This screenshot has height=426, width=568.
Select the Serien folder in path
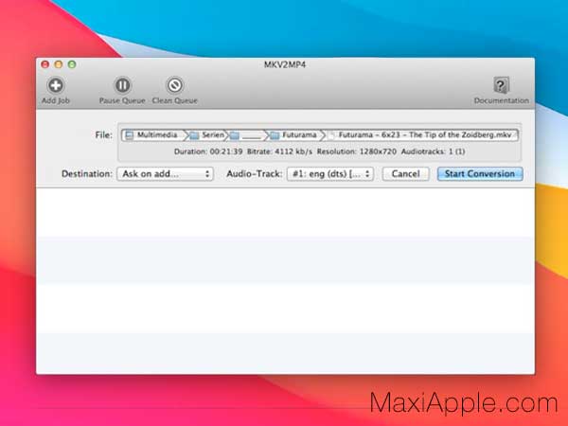click(x=207, y=135)
